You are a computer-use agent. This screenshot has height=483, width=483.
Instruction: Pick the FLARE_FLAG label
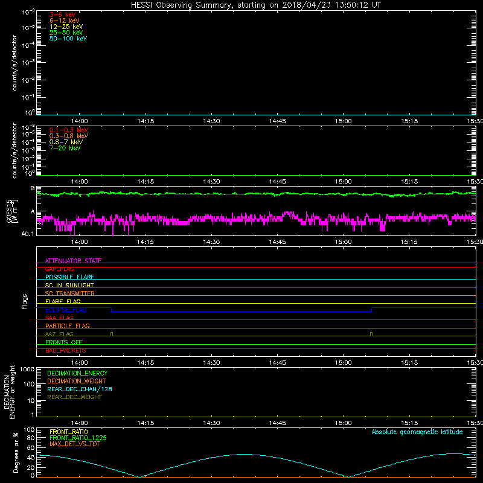[x=63, y=301]
